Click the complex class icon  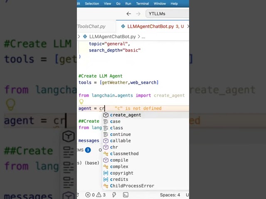click(x=106, y=167)
